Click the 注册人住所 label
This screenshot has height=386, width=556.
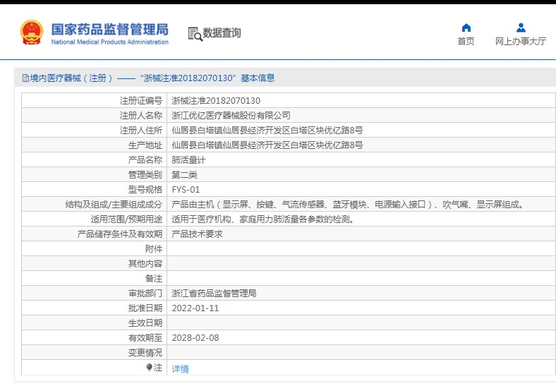(x=141, y=131)
